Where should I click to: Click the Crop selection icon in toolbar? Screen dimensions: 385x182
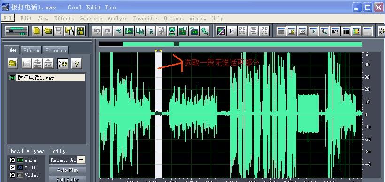(129, 31)
